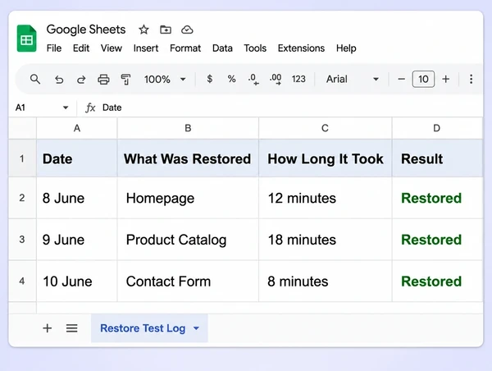Click the fx formula icon

(x=90, y=108)
